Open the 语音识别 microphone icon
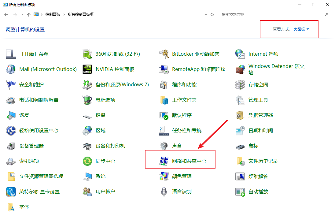 pyautogui.click(x=164, y=191)
